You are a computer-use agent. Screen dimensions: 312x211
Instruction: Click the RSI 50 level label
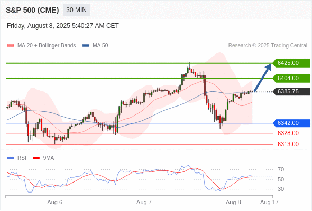click(281, 179)
